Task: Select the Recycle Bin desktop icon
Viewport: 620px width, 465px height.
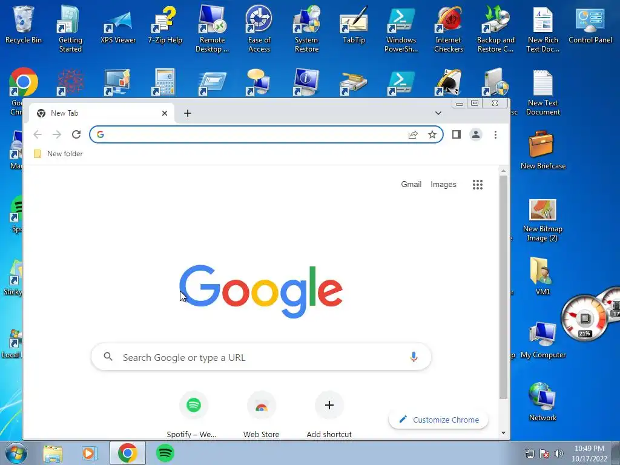Action: (x=24, y=25)
